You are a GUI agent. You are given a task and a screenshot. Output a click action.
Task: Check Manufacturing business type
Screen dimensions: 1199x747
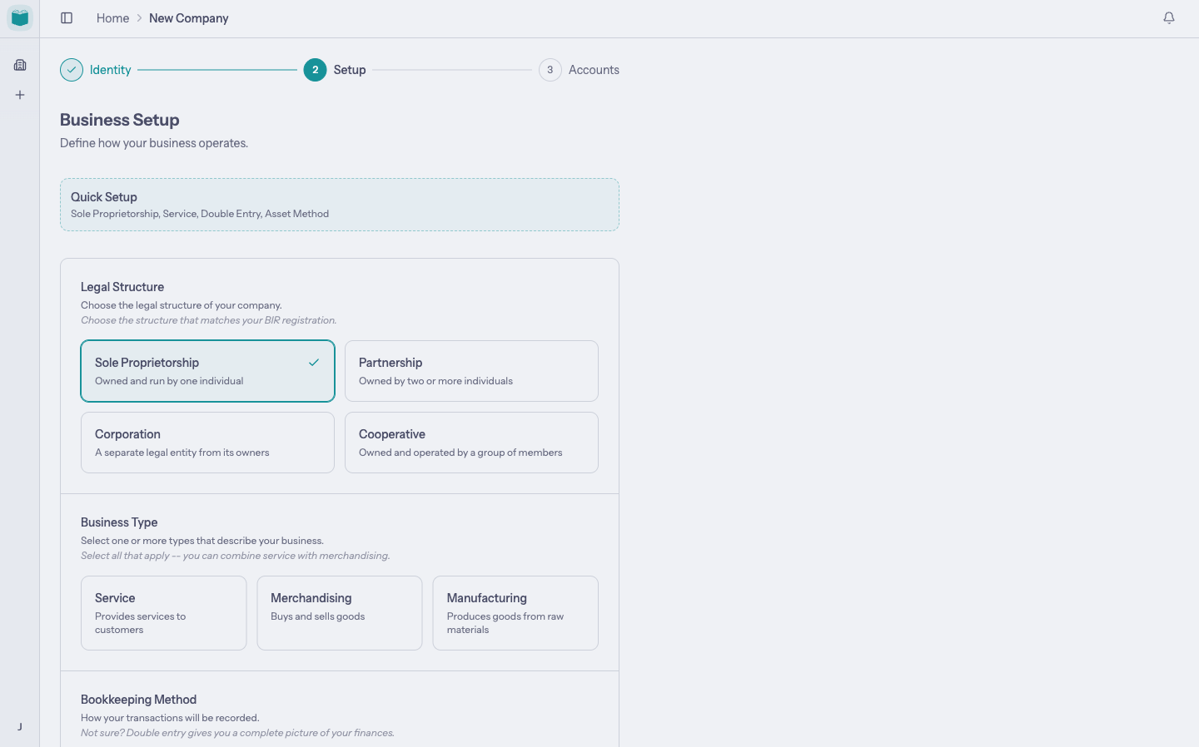point(515,613)
